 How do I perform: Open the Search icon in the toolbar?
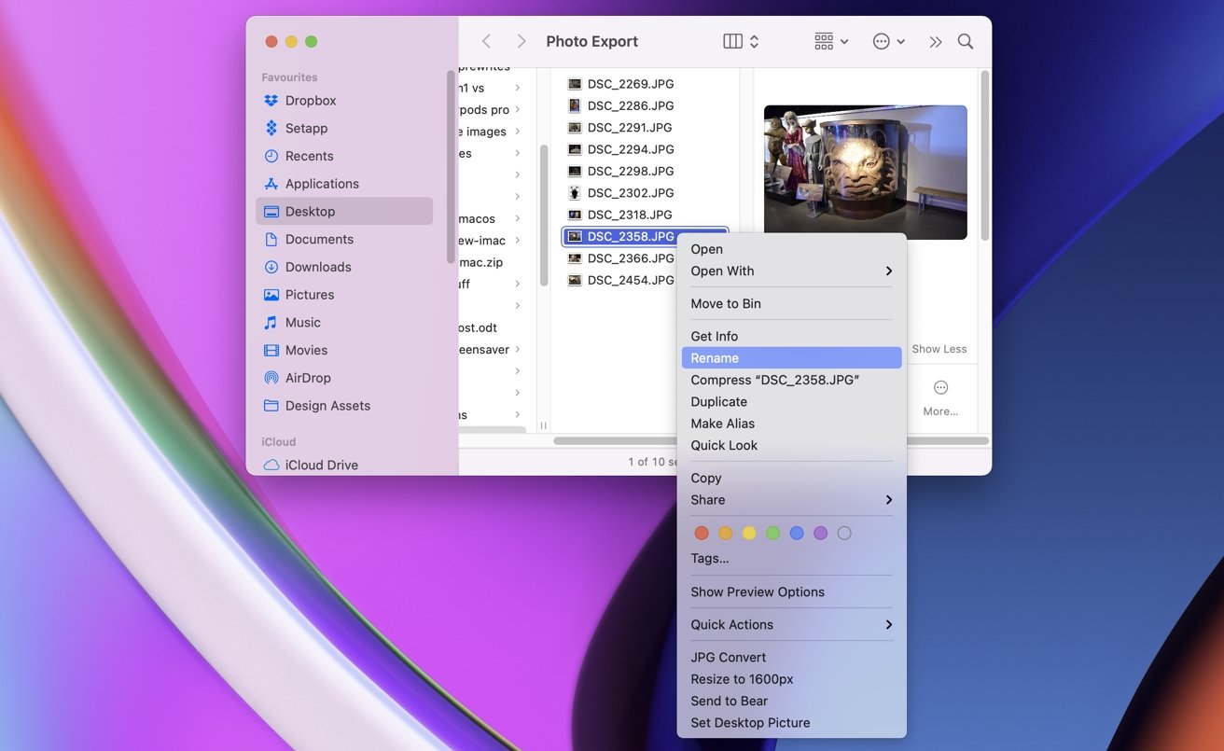pyautogui.click(x=965, y=41)
